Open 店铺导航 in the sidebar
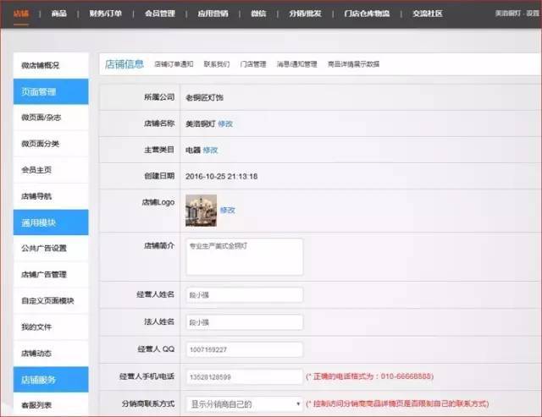This screenshot has height=417, width=542. [51, 196]
